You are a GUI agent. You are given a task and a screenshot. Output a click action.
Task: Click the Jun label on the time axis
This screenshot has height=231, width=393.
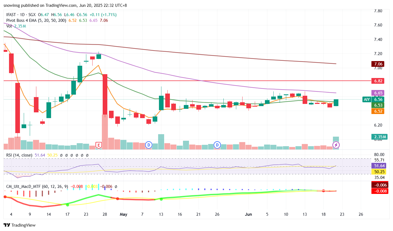click(248, 214)
